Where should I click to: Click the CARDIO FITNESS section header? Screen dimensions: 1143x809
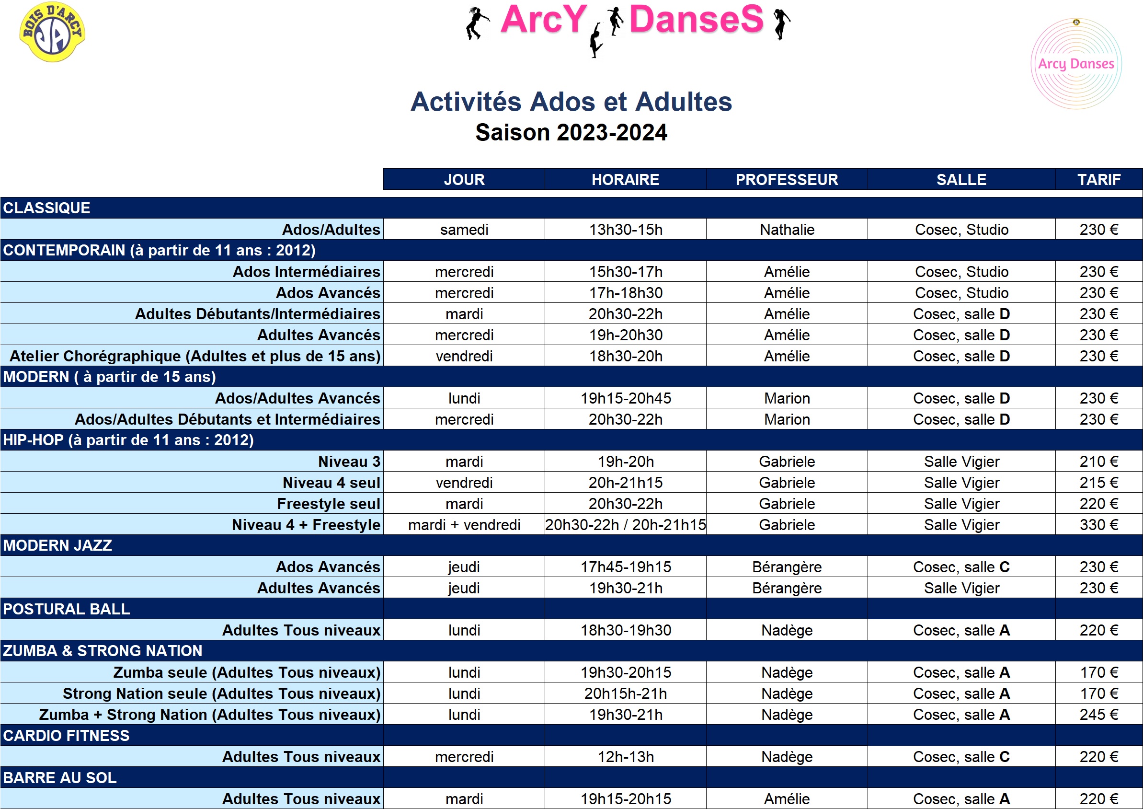[x=571, y=735]
